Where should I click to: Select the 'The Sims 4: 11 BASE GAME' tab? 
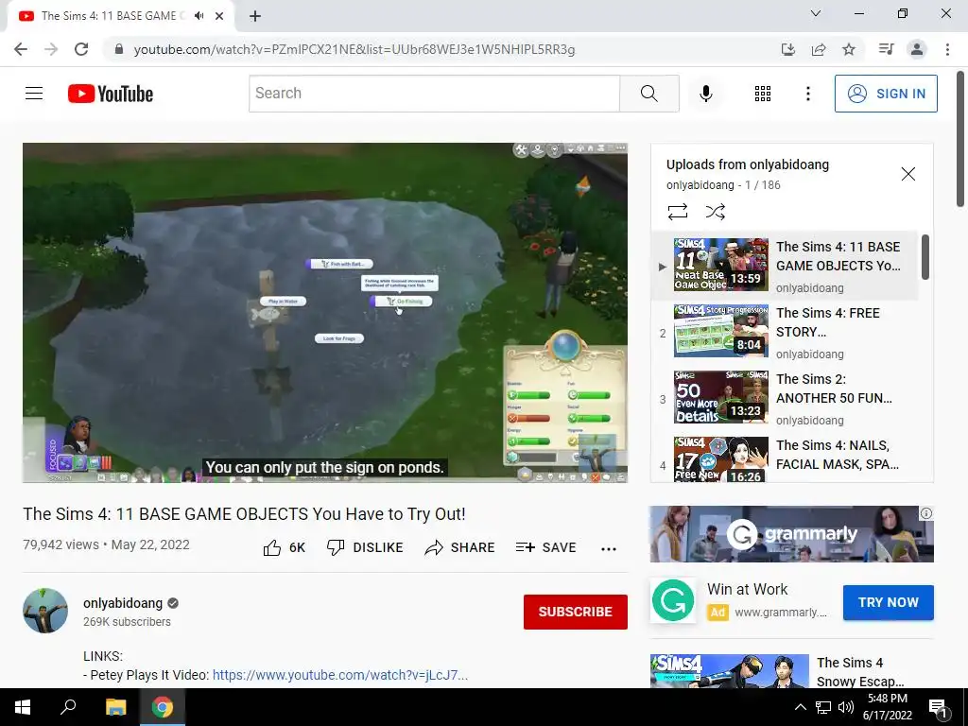(x=121, y=16)
